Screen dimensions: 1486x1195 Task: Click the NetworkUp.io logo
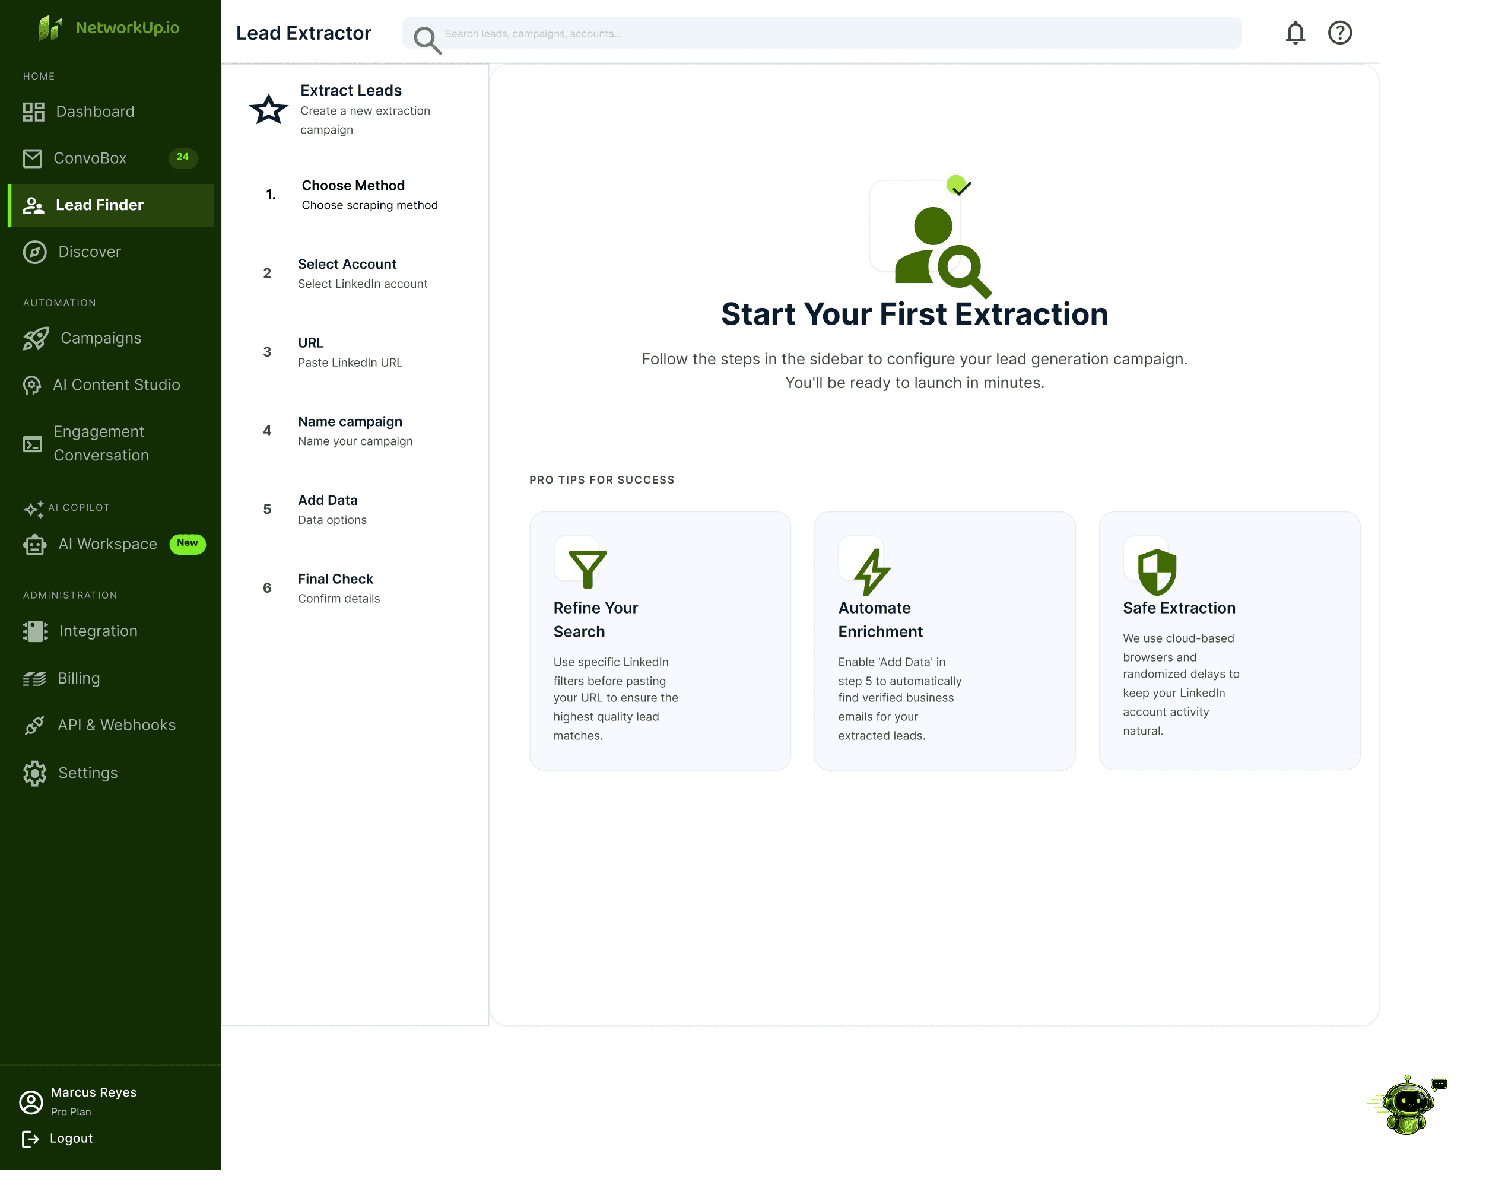point(110,27)
